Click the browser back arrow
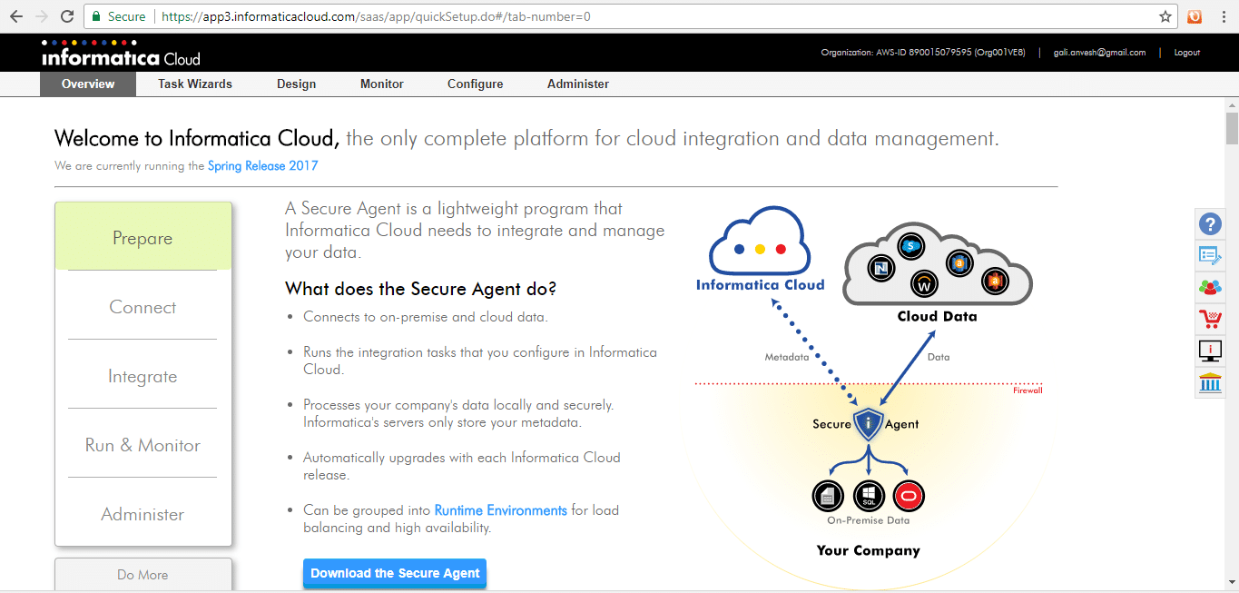Image resolution: width=1239 pixels, height=593 pixels. [x=16, y=16]
